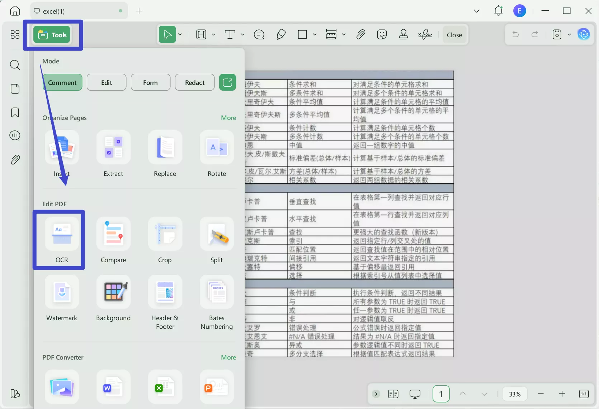Screen dimensions: 599x409
Task: Click the AI assistant icon
Action: click(x=584, y=34)
